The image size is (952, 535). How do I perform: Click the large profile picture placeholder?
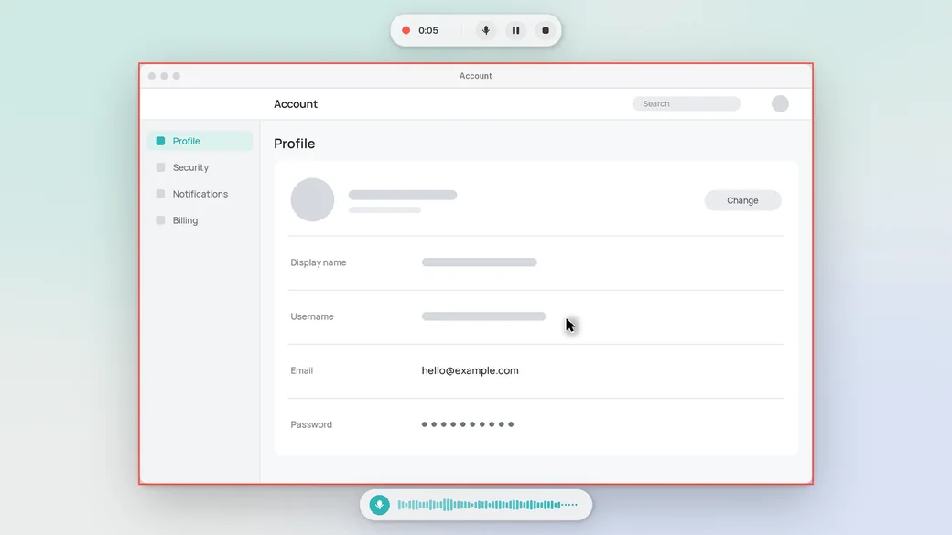point(313,199)
